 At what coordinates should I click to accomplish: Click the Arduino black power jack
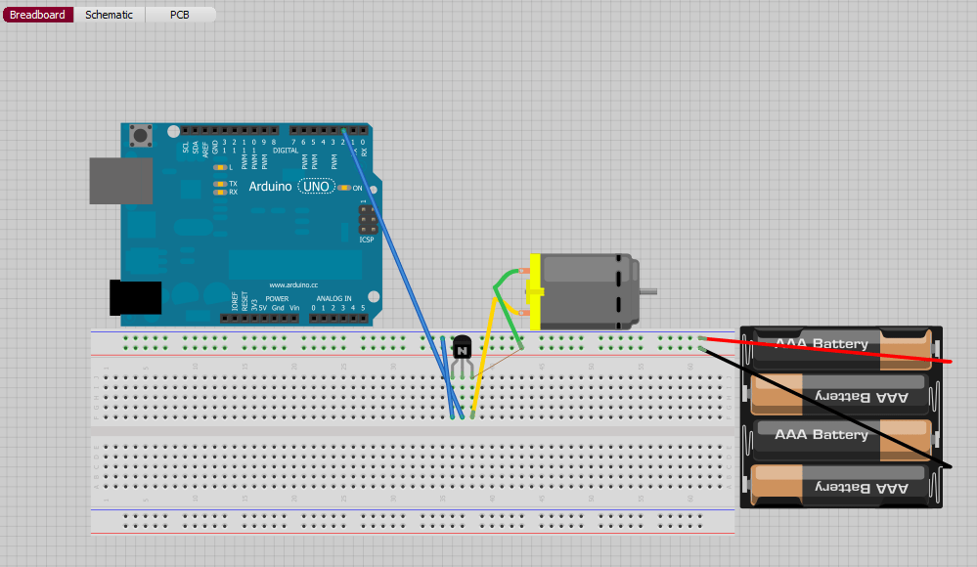coord(136,297)
